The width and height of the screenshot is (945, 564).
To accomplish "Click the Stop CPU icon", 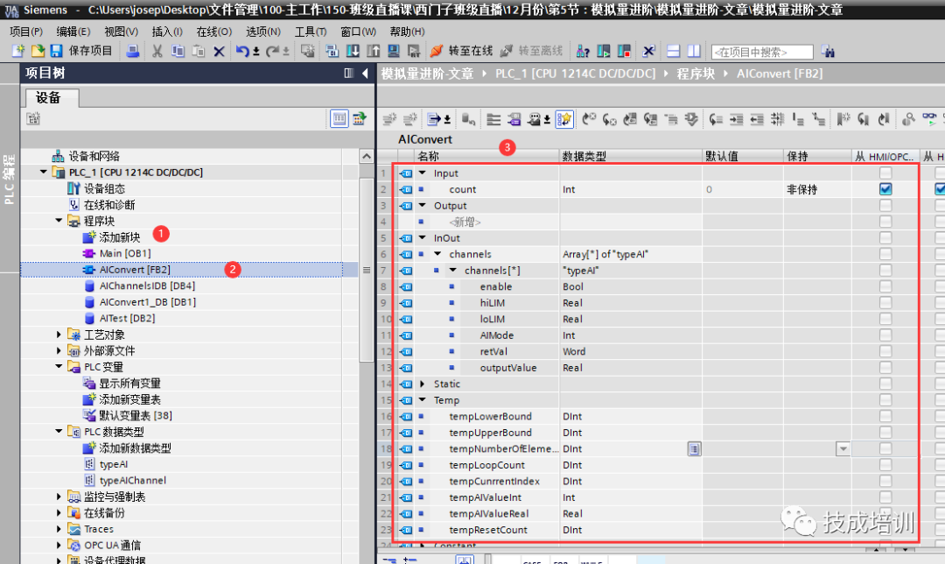I will 624,52.
